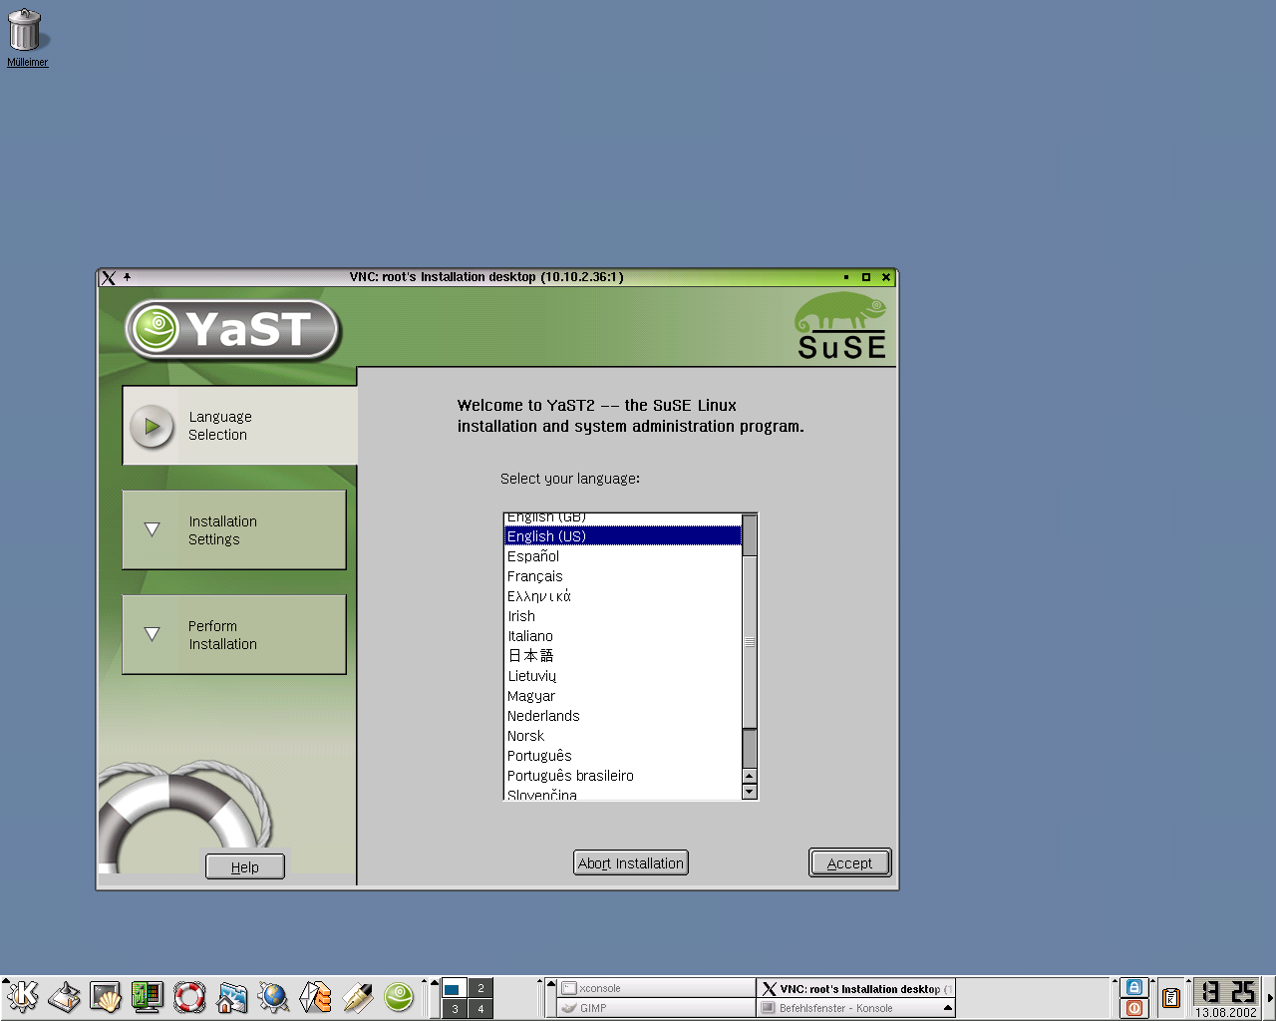Expand the taskbar window list arrow
1276x1021 pixels.
[x=948, y=1008]
